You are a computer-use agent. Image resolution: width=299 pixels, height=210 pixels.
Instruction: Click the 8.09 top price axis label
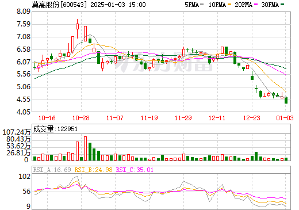tap(24, 12)
